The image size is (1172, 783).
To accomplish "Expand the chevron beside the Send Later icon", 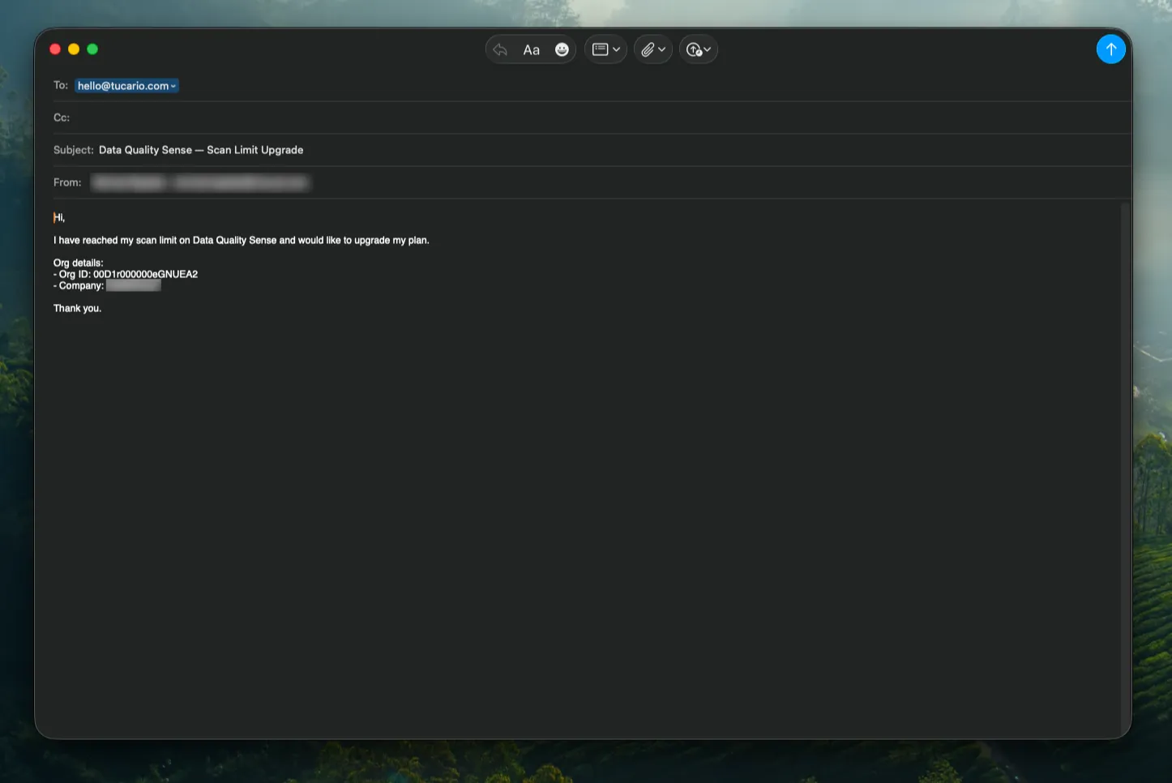I will [707, 49].
